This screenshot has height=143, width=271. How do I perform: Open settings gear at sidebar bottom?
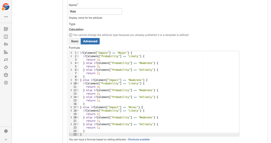pyautogui.click(x=6, y=131)
